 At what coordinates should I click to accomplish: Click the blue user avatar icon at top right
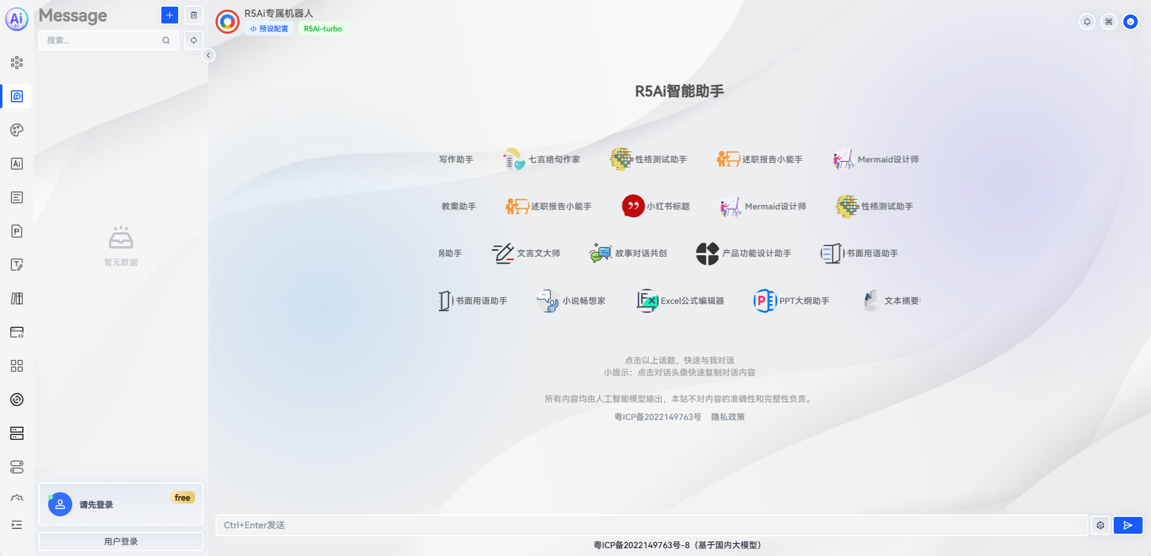point(1131,22)
